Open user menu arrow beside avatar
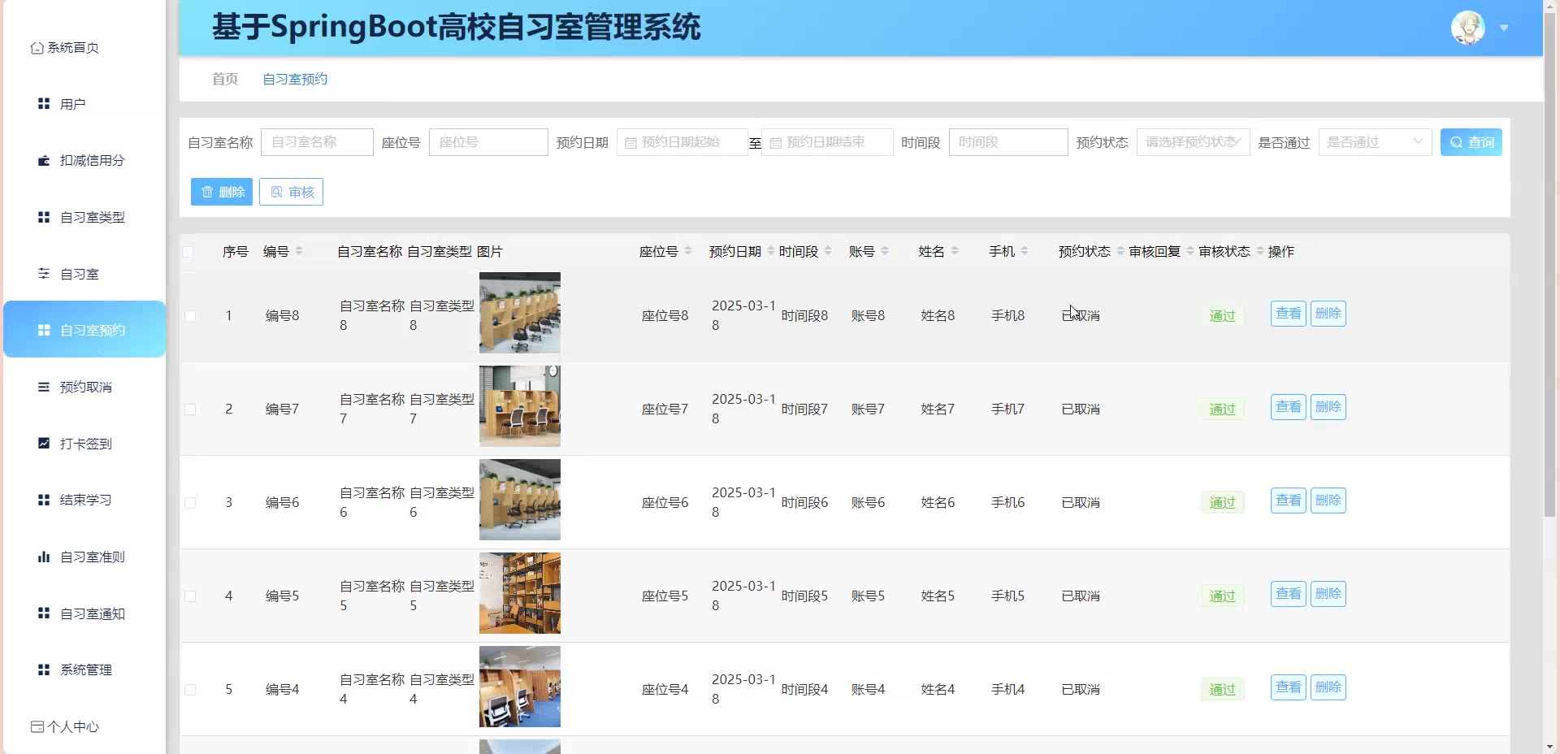This screenshot has height=754, width=1560. click(1504, 28)
